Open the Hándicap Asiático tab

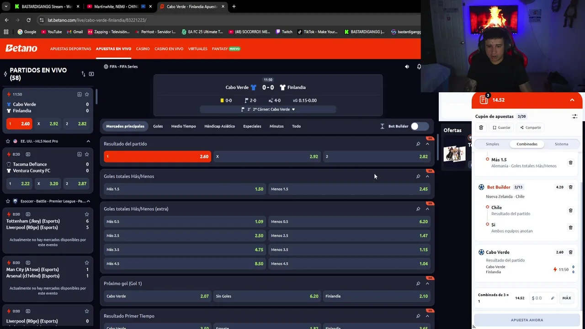tap(219, 126)
